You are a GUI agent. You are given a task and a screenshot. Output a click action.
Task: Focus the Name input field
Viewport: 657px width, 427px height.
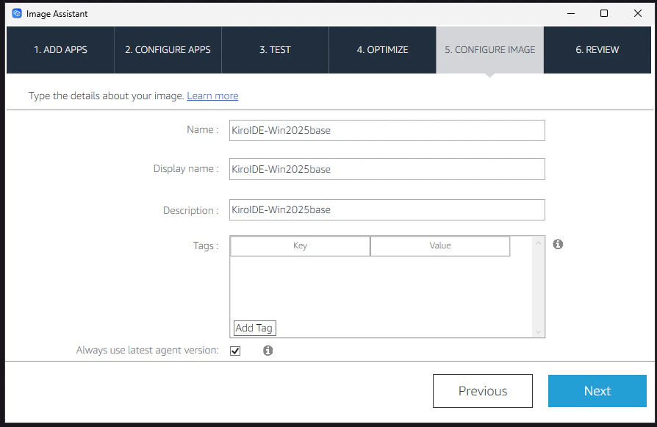click(x=387, y=130)
